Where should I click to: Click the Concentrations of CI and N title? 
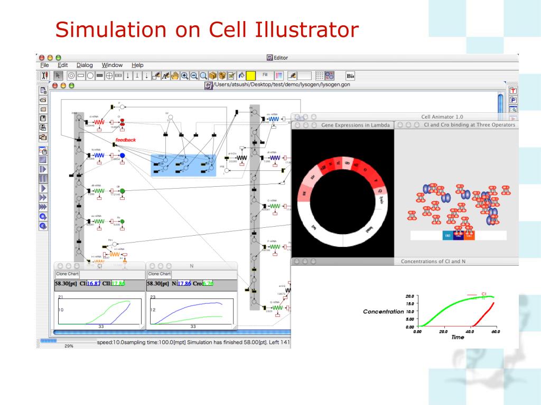click(433, 262)
